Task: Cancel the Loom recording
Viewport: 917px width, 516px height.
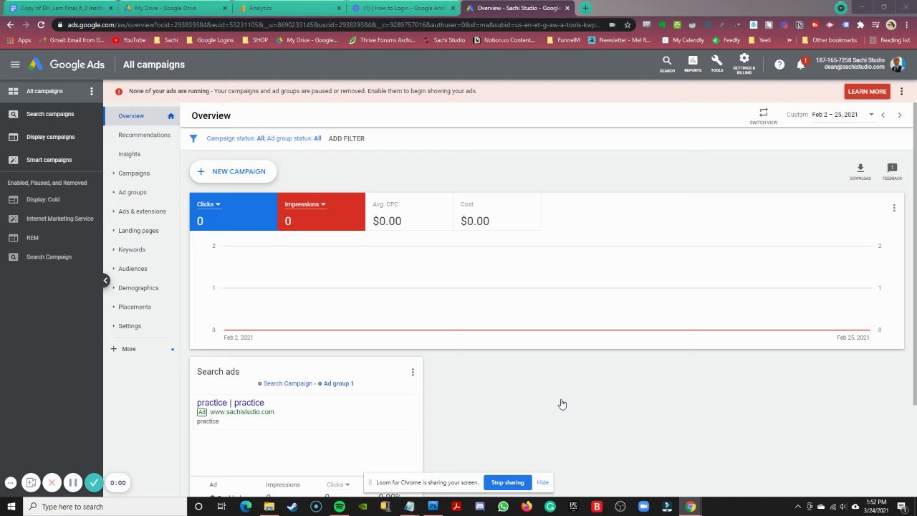Action: coord(52,482)
